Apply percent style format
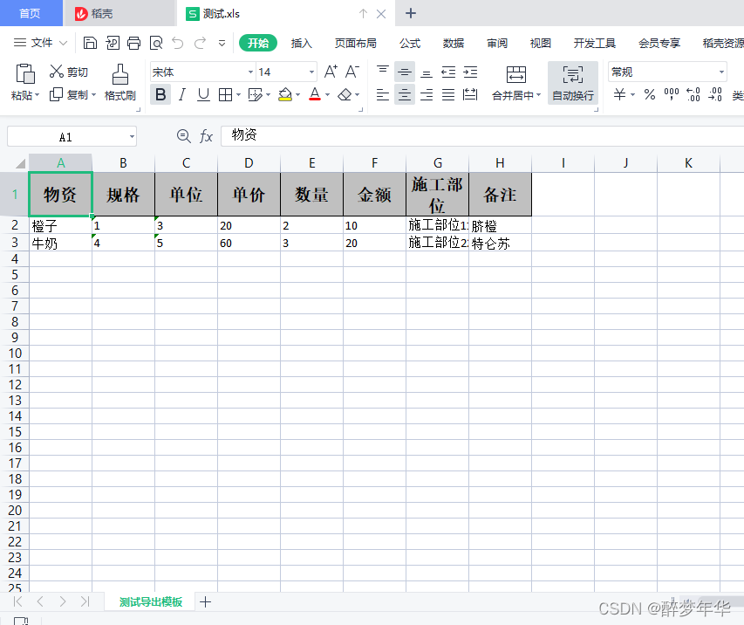The width and height of the screenshot is (744, 625). click(x=650, y=94)
